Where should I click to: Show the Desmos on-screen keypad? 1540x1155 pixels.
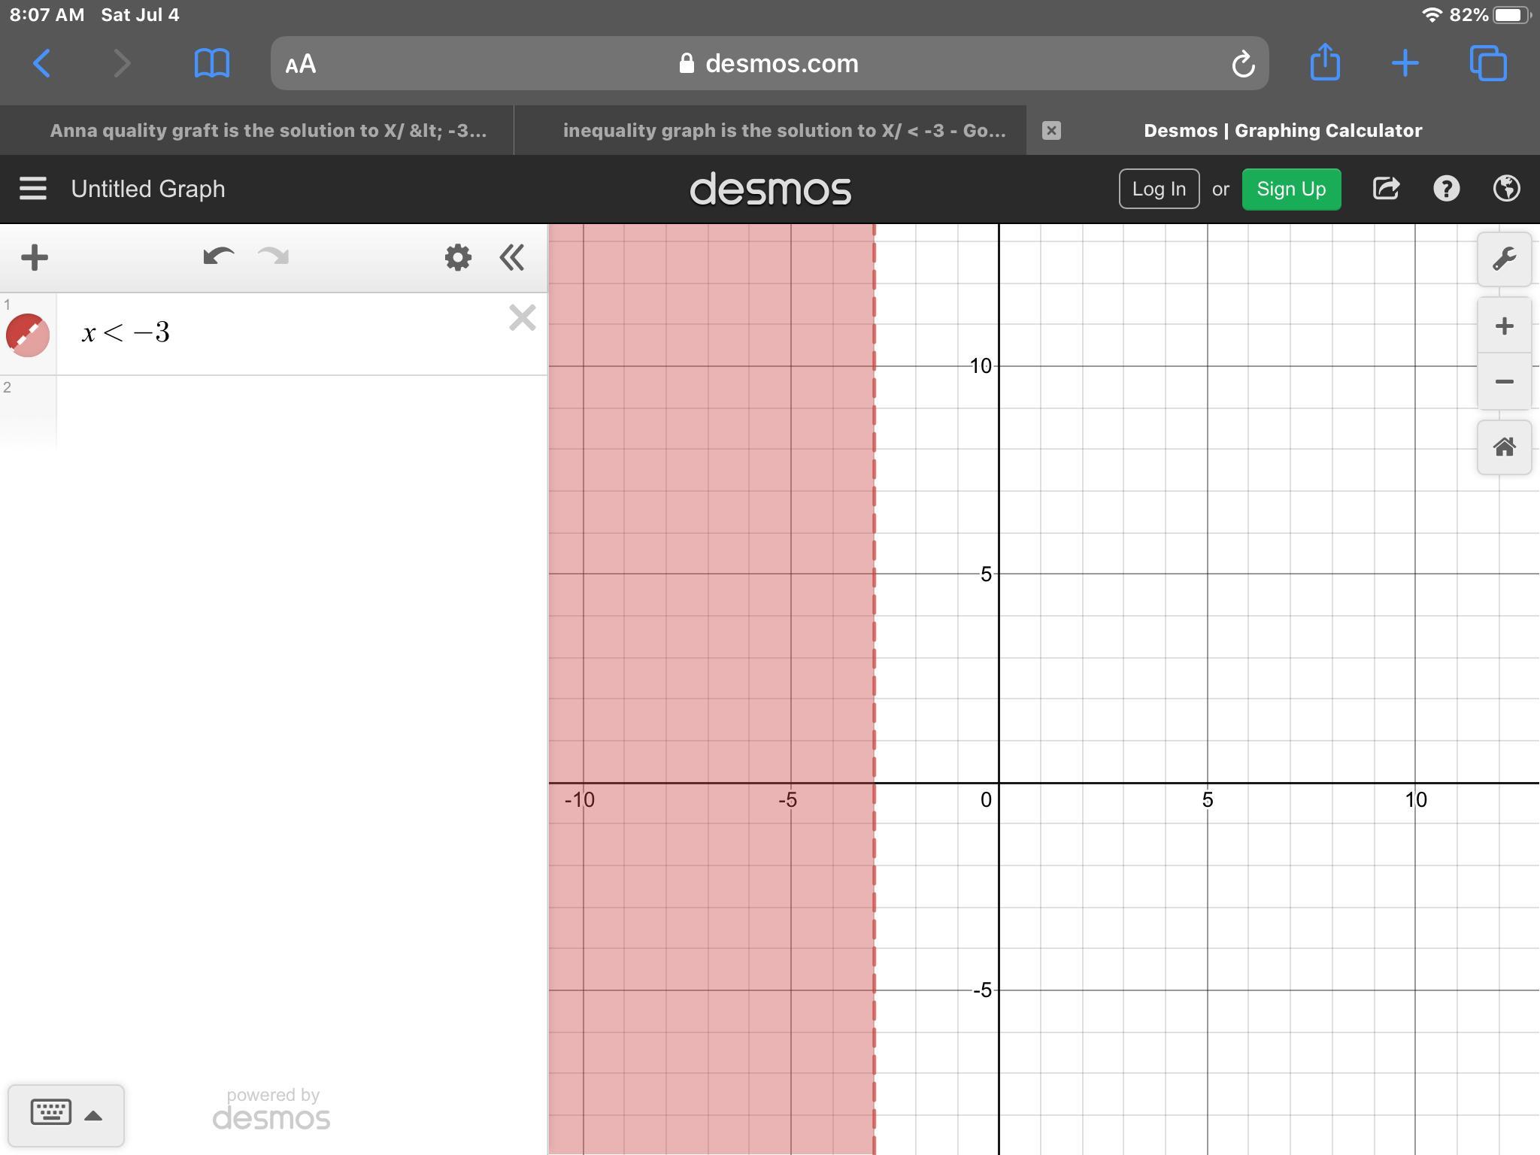point(65,1114)
